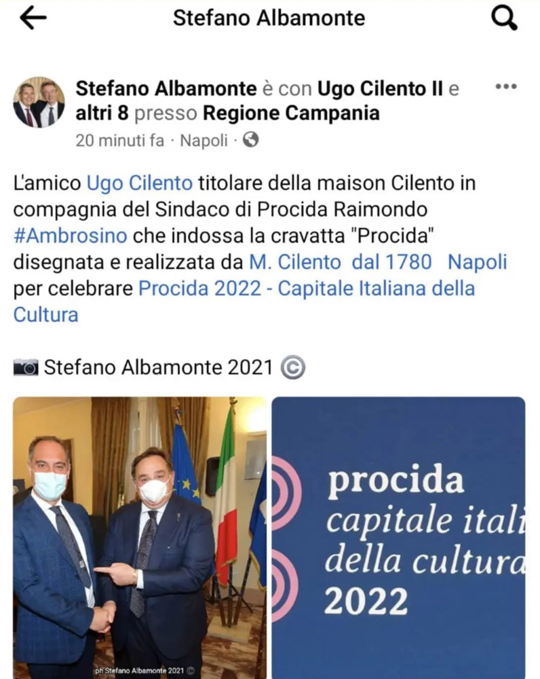Image resolution: width=540 pixels, height=679 pixels.
Task: Open Regione Campania location page
Action: 291,113
